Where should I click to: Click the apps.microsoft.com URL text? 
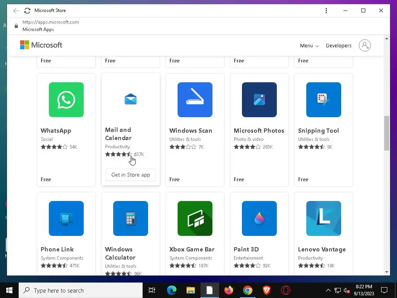pyautogui.click(x=51, y=22)
